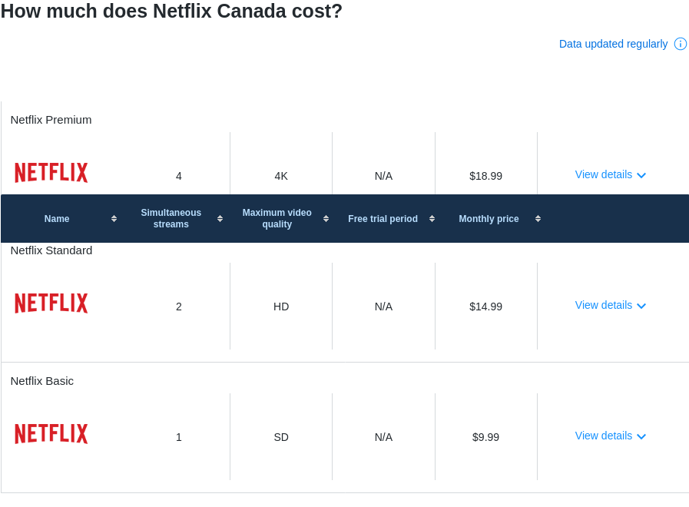Screen dimensions: 689x507
Task: Click Monthly price header text
Action: [x=489, y=218]
